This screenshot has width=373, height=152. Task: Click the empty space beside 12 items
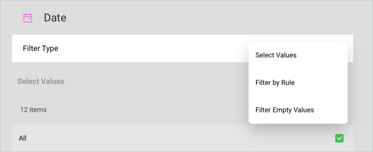(x=143, y=109)
